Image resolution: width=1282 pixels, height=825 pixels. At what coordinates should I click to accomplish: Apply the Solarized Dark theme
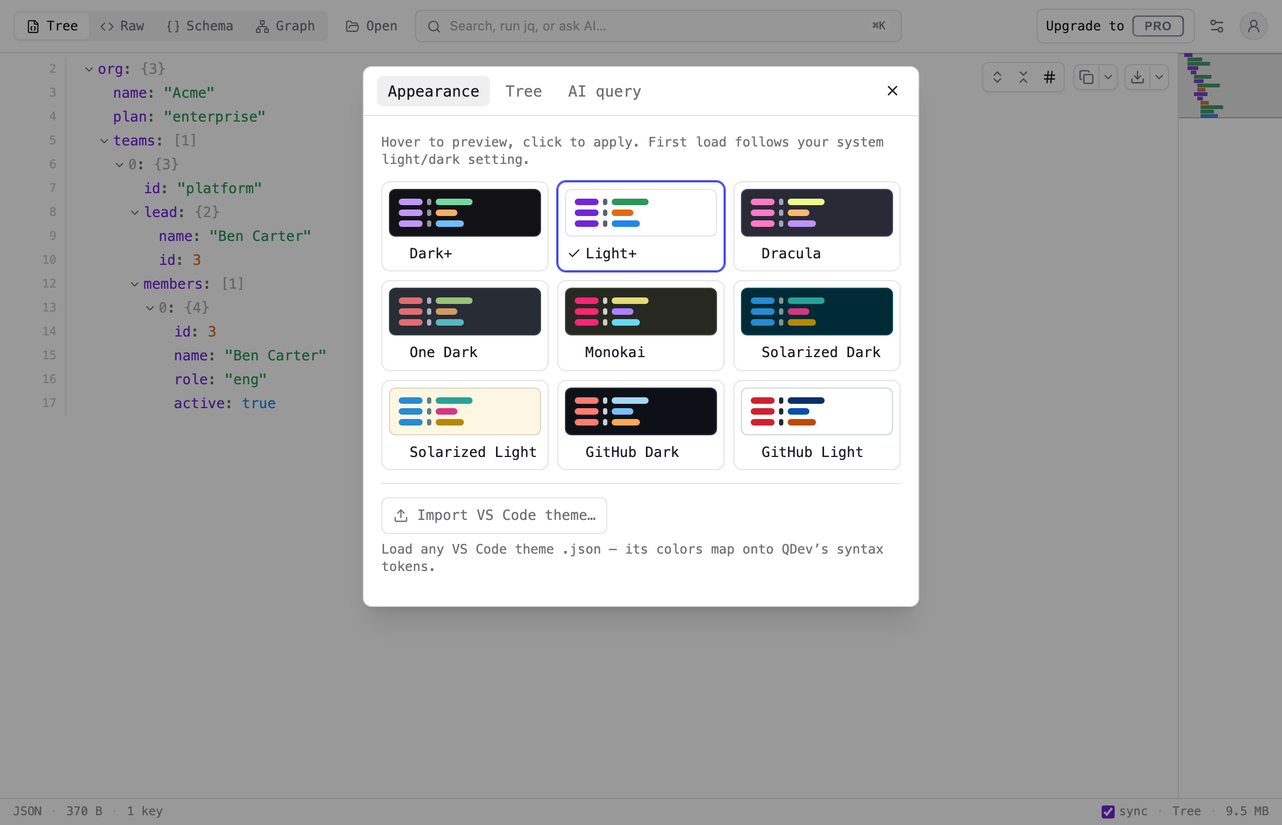(816, 325)
